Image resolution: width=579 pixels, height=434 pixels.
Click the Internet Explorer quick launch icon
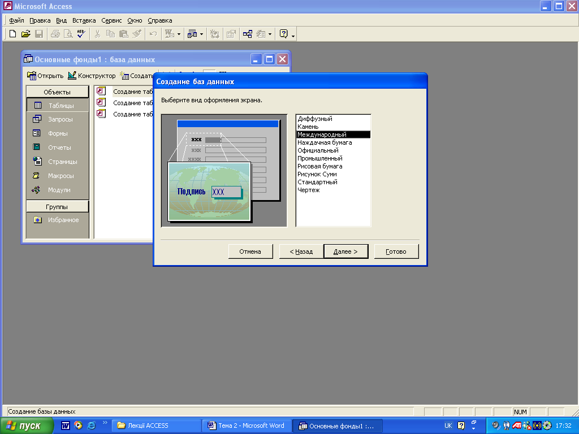pyautogui.click(x=91, y=426)
